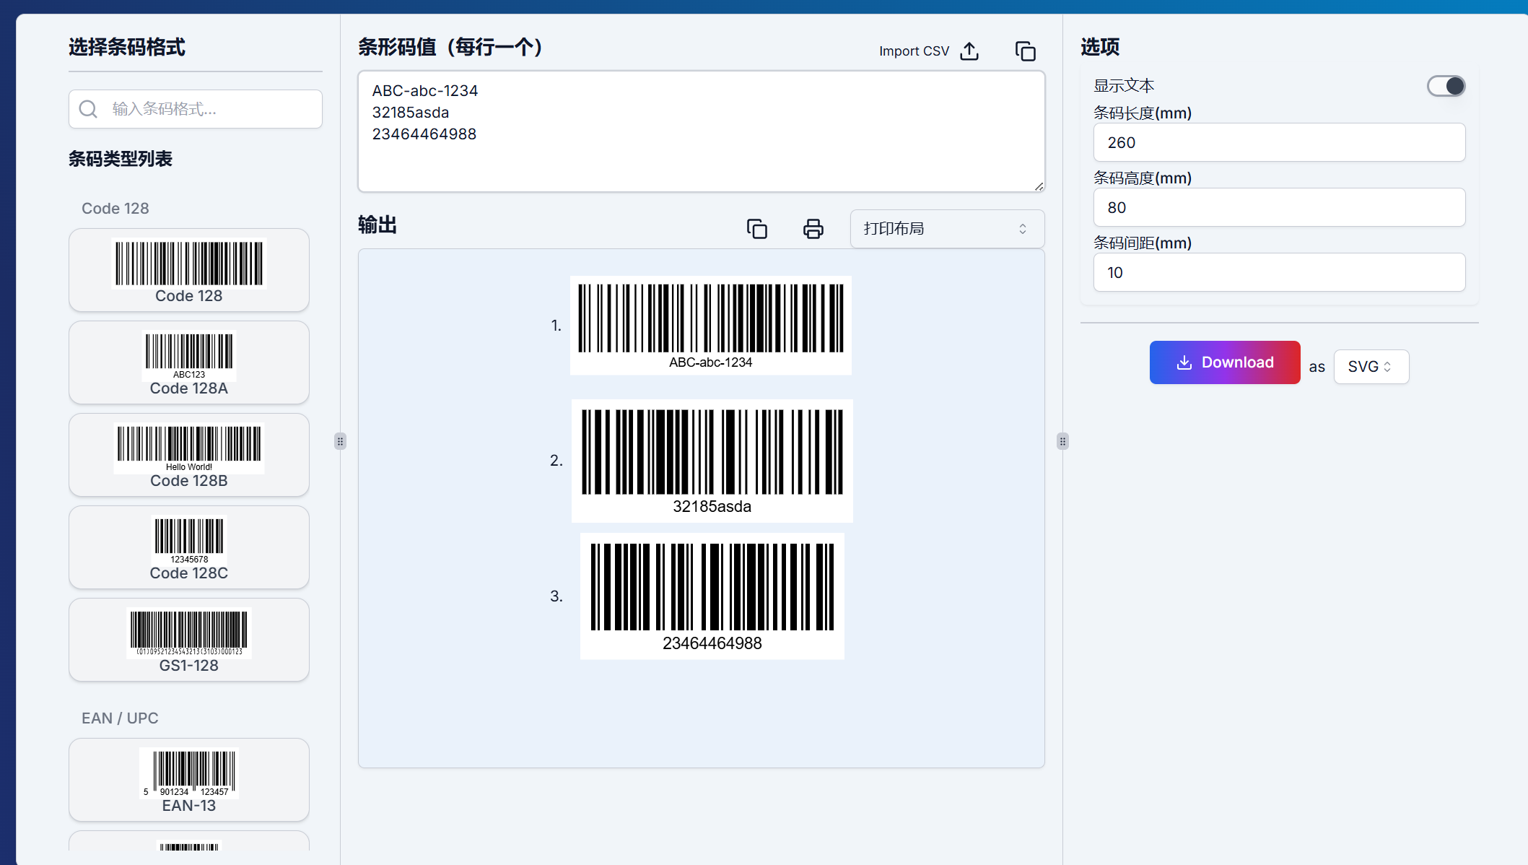This screenshot has height=865, width=1528.
Task: Select the Code 128 barcode format card
Action: (x=189, y=270)
